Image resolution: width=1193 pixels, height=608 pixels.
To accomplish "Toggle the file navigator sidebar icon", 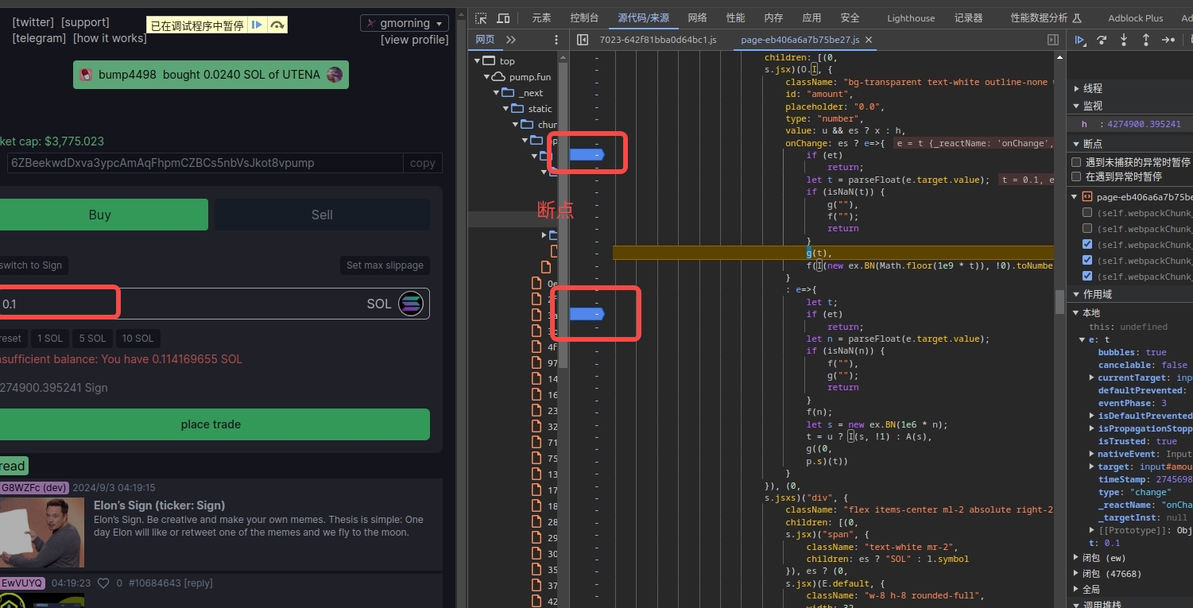I will 583,40.
